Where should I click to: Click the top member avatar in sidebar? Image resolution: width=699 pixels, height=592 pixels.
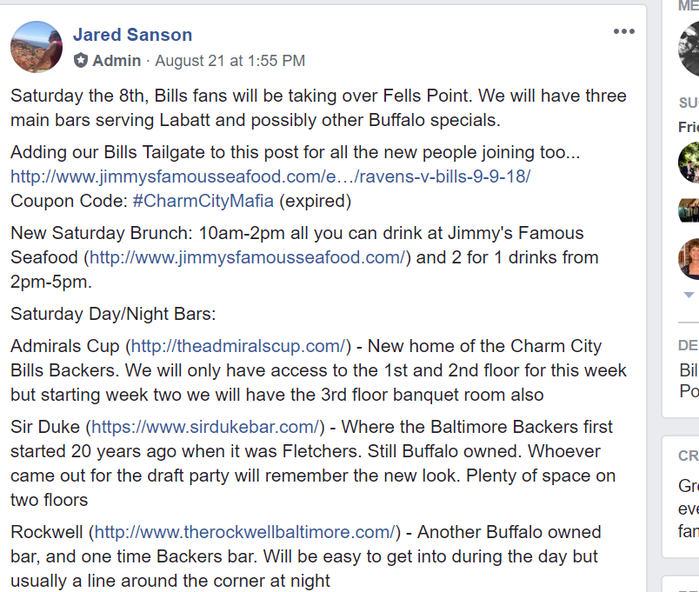(x=689, y=49)
